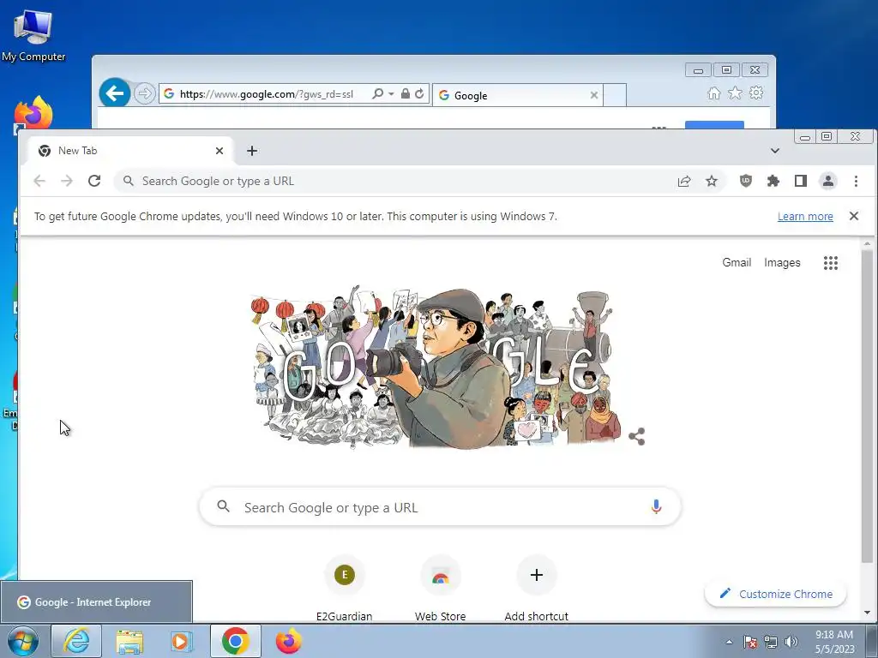This screenshot has width=878, height=658.
Task: Click the volume speaker tray icon
Action: [791, 642]
